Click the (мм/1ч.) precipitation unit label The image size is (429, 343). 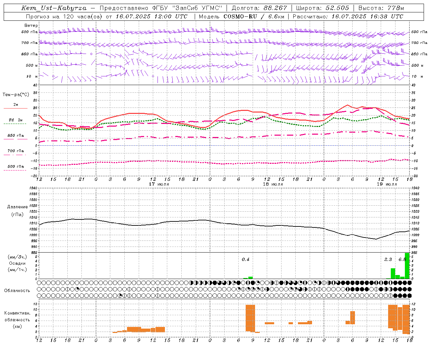[17, 270]
